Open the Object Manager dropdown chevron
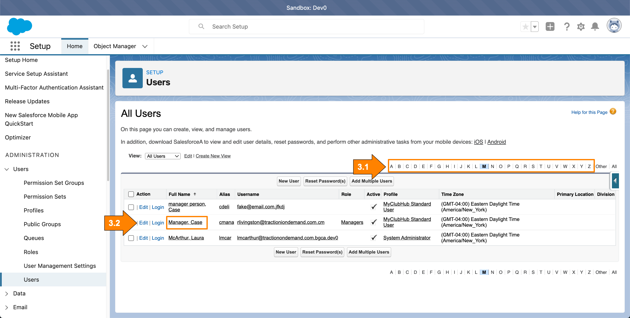630x318 pixels. (145, 46)
